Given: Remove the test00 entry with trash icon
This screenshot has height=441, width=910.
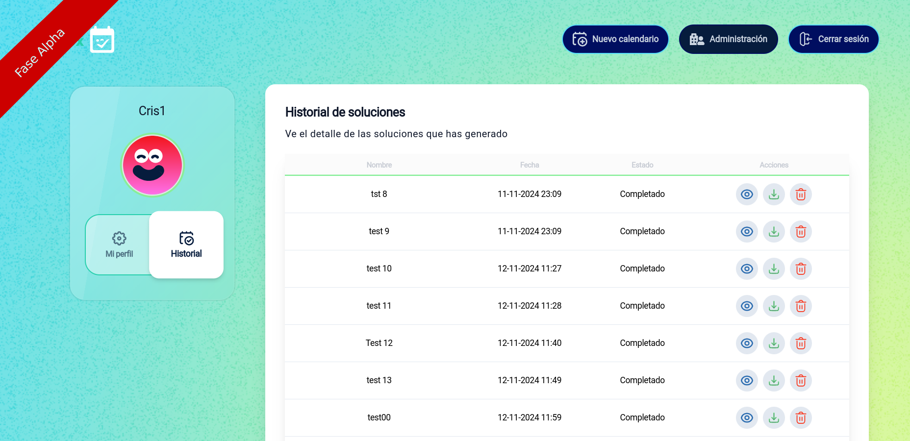Looking at the screenshot, I should click(x=801, y=418).
